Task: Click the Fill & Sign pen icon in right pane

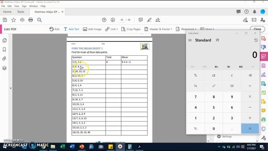Action: 263,75
